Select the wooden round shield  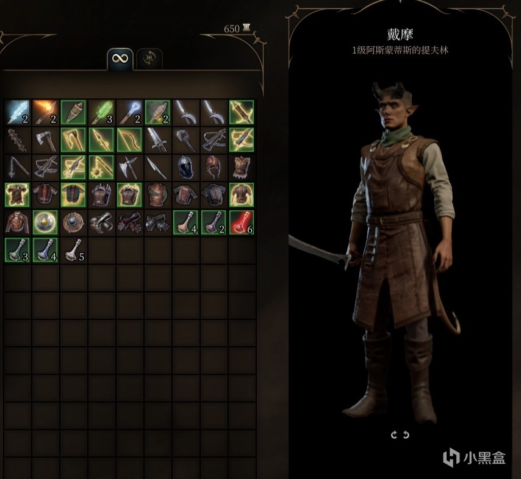click(73, 222)
